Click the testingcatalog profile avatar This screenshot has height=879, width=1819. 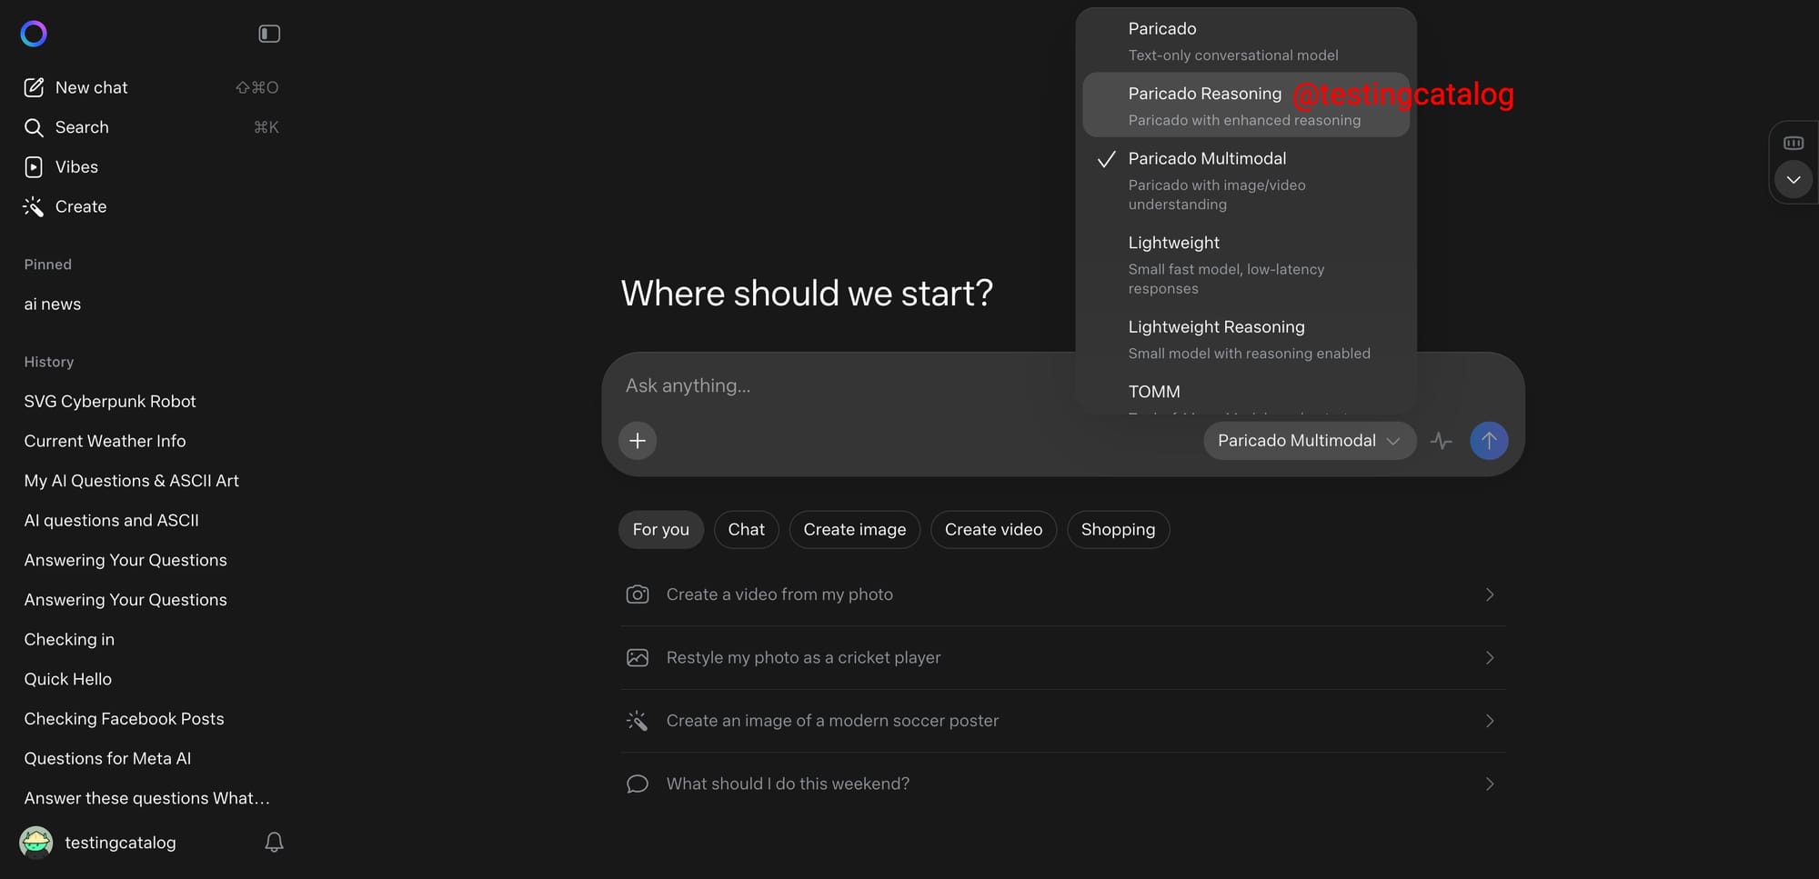pos(36,843)
